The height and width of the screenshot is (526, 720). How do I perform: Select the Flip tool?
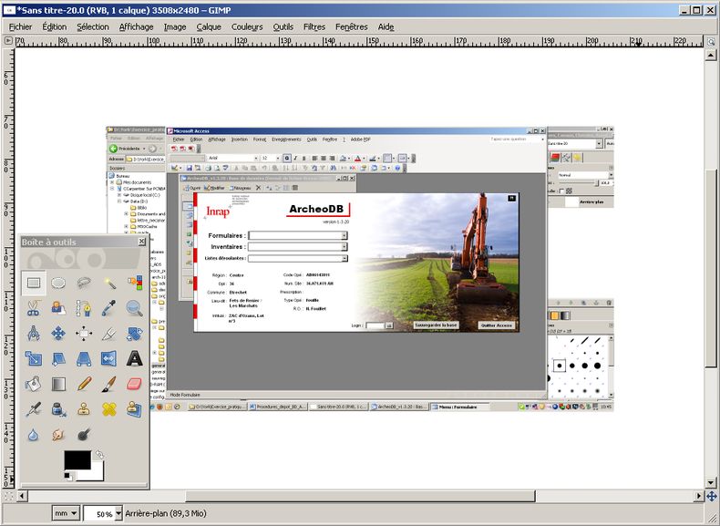(108, 359)
